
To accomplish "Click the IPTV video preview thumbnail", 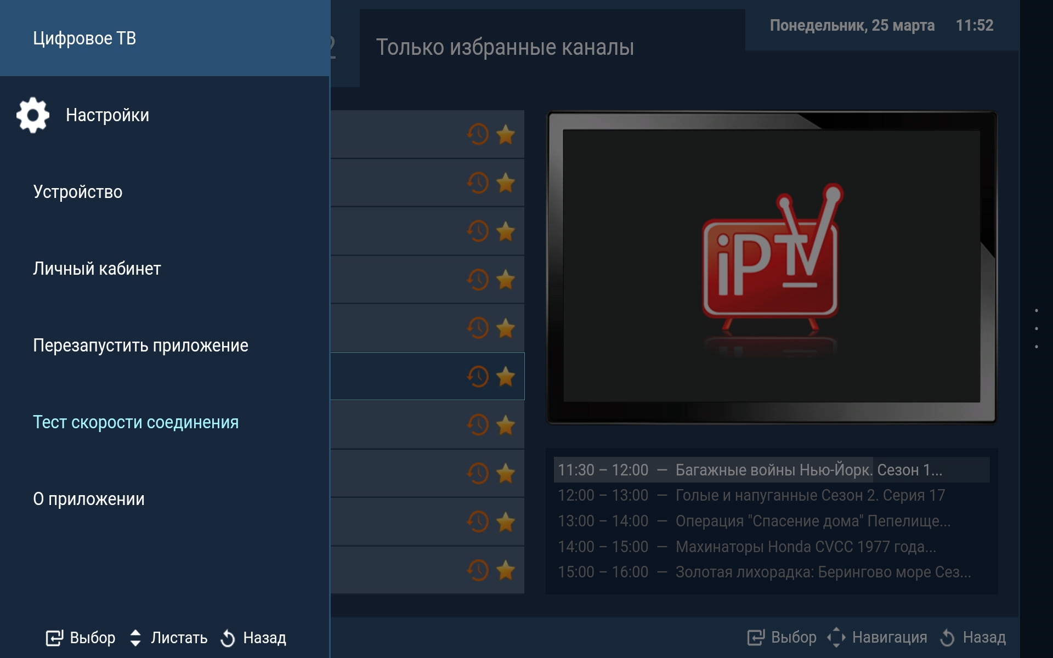I will [x=771, y=267].
